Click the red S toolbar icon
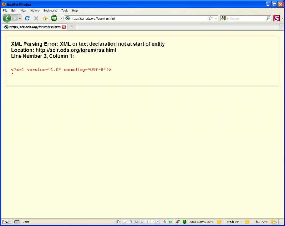 [276, 18]
